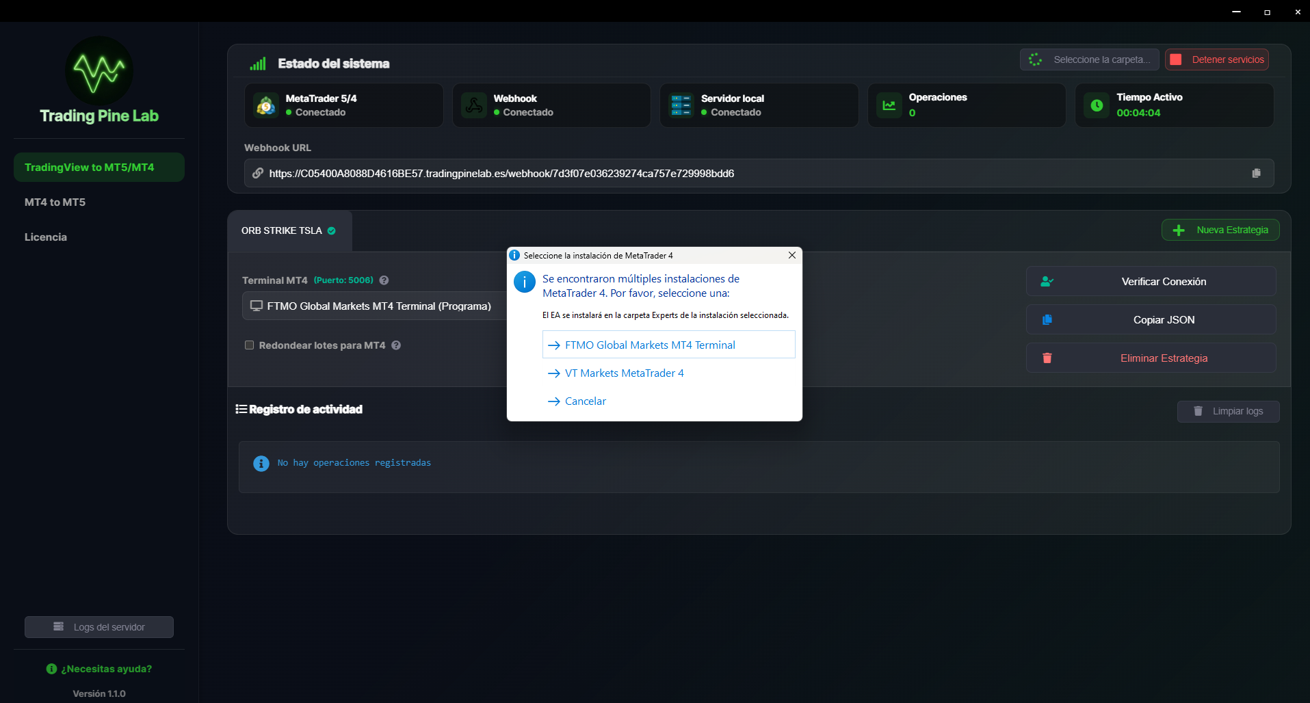Viewport: 1310px width, 703px height.
Task: Click the 00:04:04 uptime value
Action: [x=1138, y=113]
